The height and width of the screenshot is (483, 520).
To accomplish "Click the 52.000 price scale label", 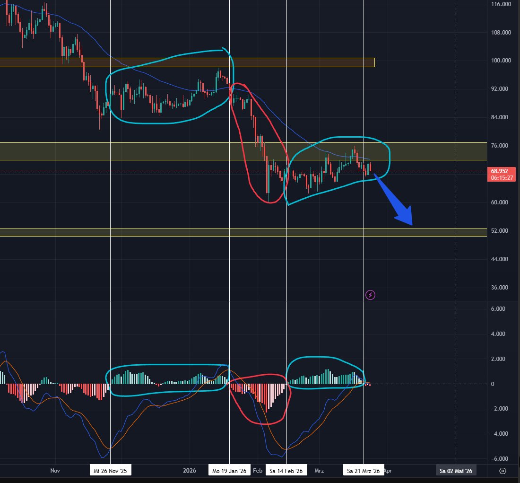I will point(500,231).
